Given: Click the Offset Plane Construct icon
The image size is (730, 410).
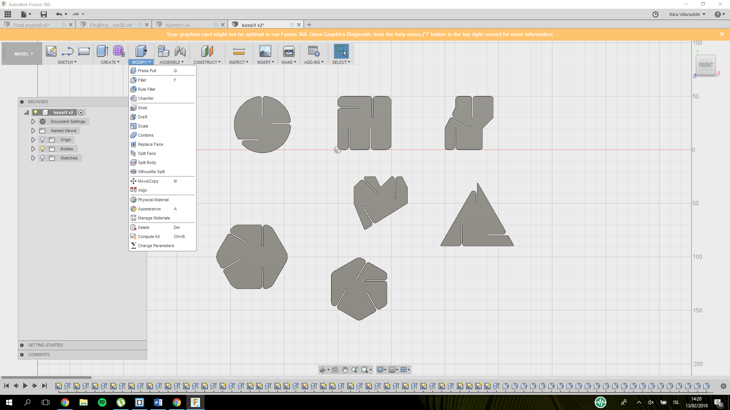Looking at the screenshot, I should [207, 51].
